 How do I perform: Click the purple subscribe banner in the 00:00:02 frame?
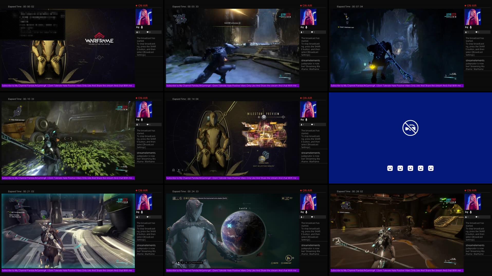click(68, 85)
